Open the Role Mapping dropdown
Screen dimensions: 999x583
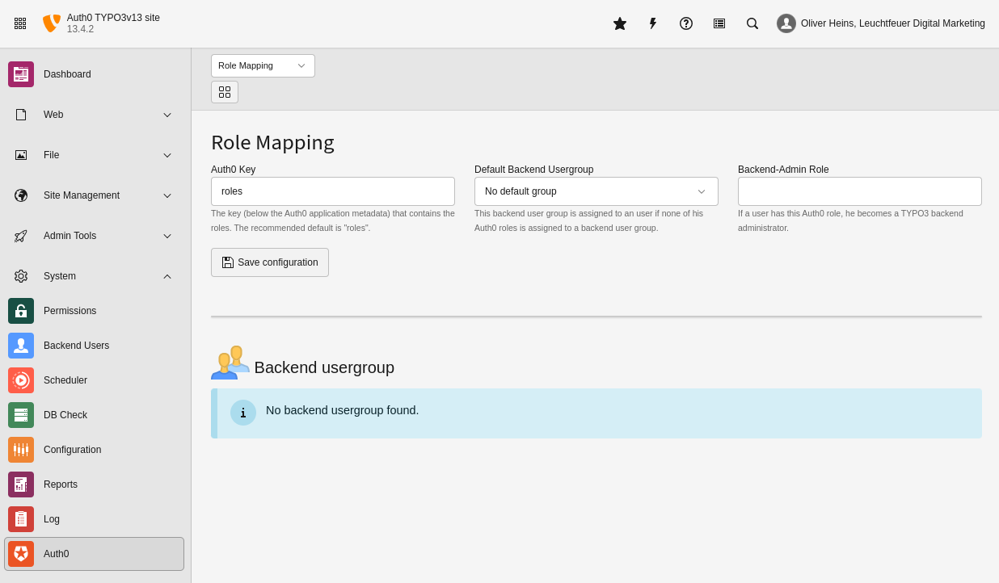263,65
